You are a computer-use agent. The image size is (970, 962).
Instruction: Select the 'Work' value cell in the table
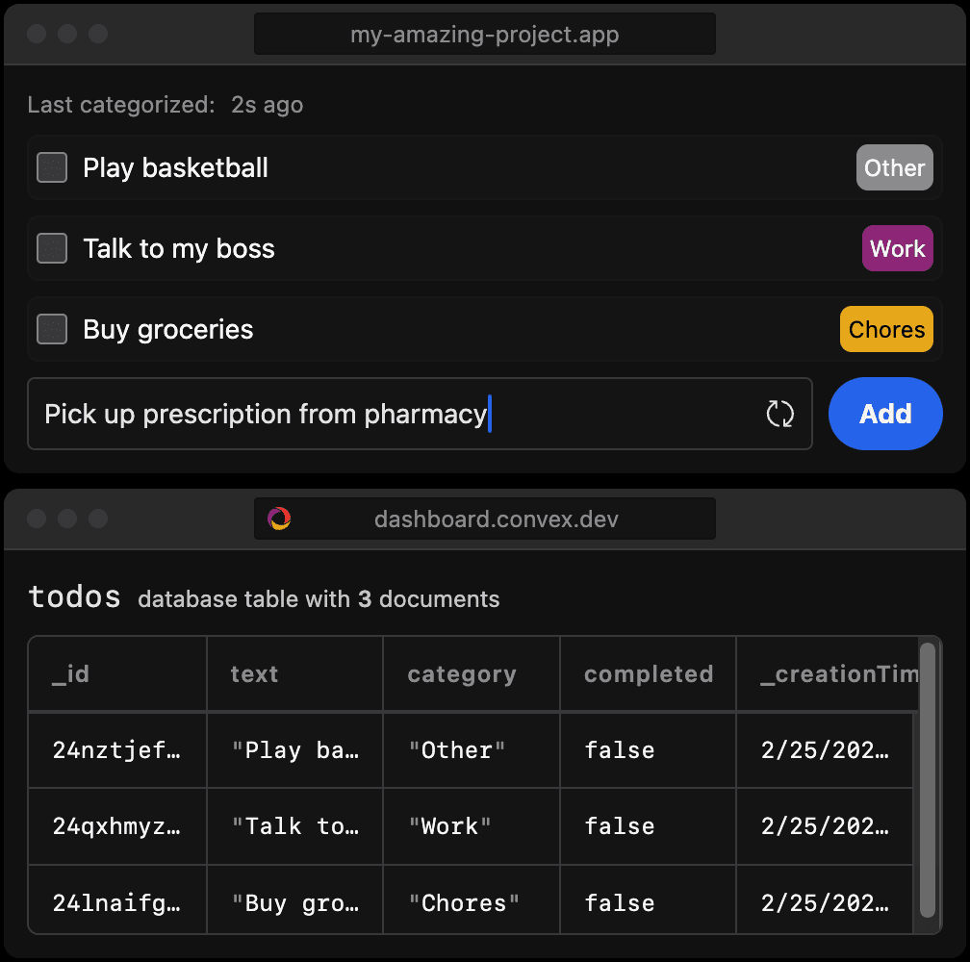(x=448, y=825)
